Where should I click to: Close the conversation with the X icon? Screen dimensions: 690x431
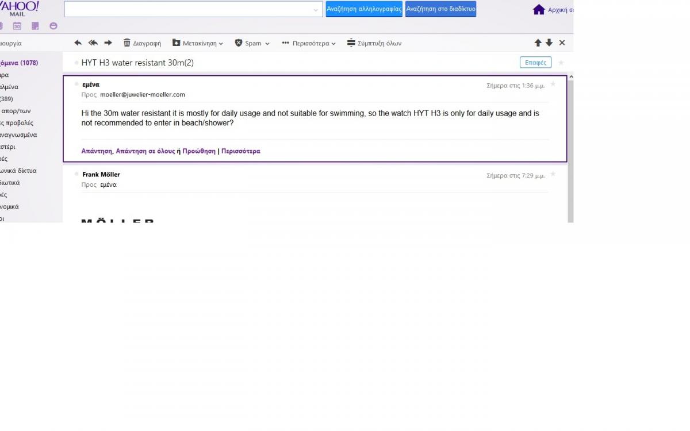[562, 43]
